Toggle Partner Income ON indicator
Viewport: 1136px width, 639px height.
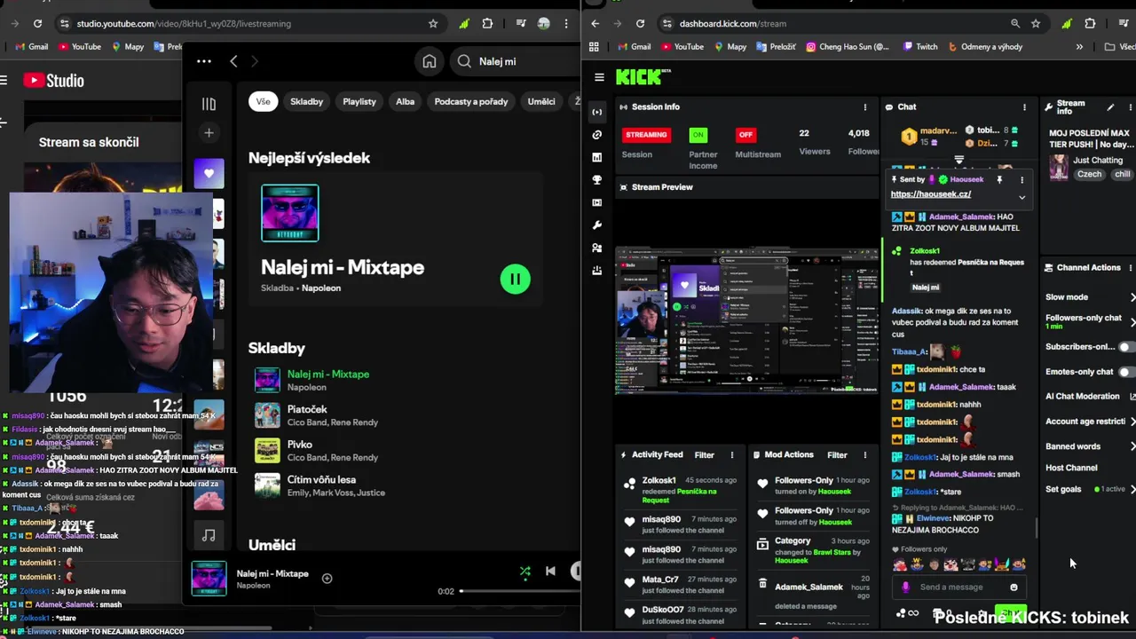click(698, 135)
